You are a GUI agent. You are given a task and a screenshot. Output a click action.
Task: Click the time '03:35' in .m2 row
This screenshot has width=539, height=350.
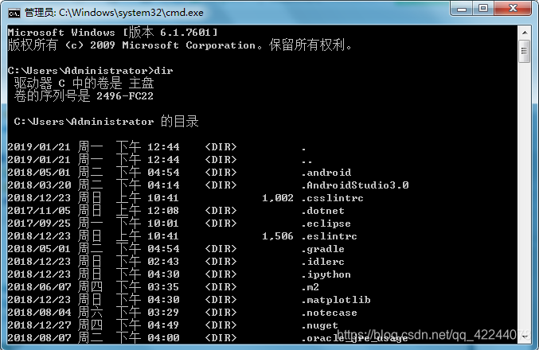point(163,287)
